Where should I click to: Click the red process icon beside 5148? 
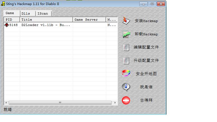click(x=7, y=25)
